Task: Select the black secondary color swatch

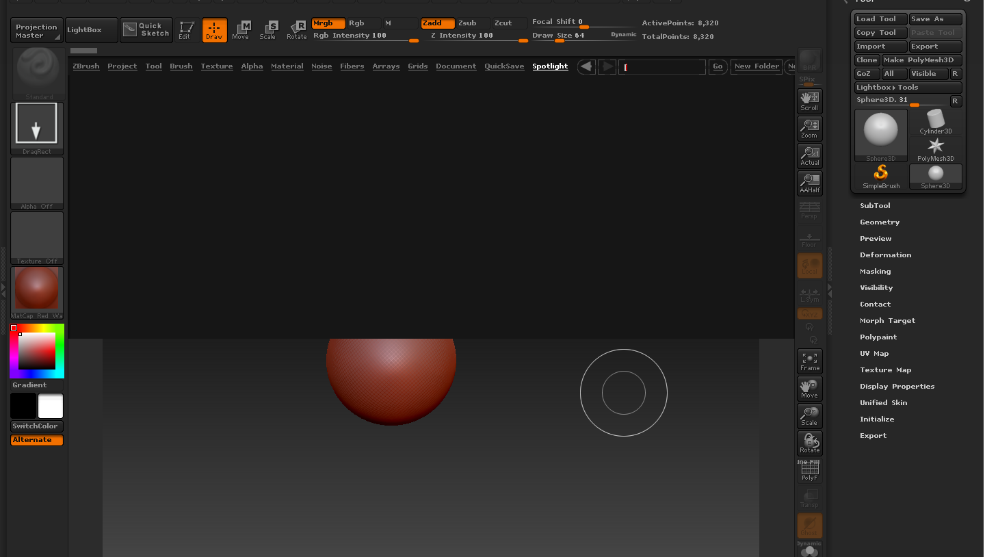Action: point(23,406)
